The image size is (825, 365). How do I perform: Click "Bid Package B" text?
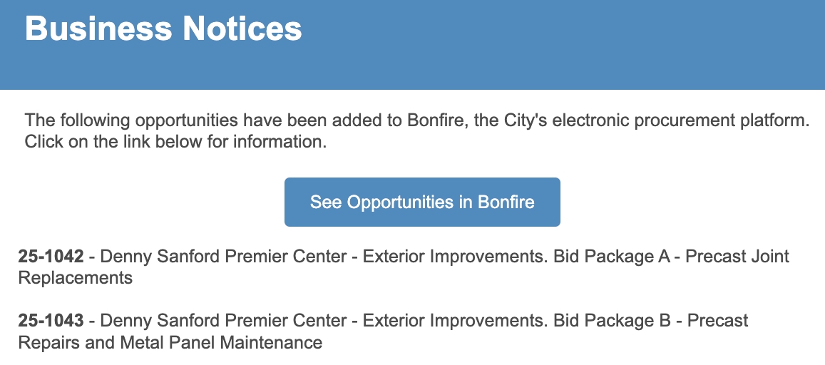tap(612, 320)
